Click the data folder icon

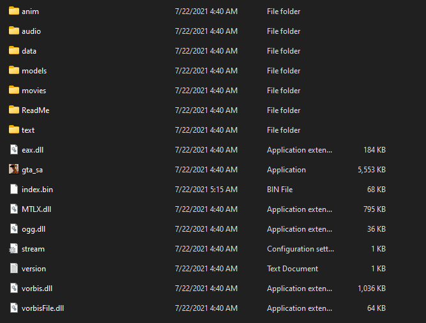pyautogui.click(x=14, y=50)
